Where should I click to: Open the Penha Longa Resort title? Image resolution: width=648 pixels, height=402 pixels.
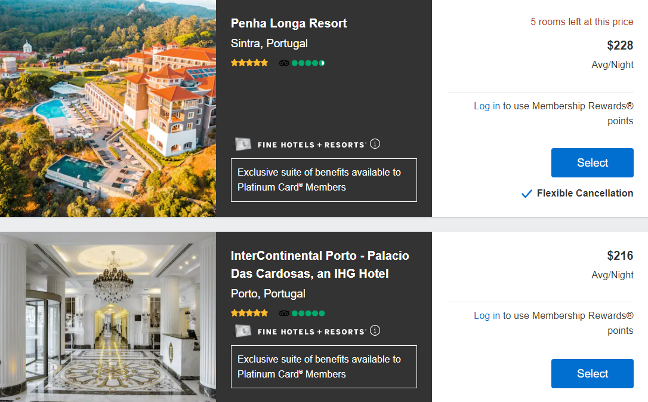pos(289,24)
